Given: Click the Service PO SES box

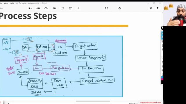Looking at the screenshot, I should click(35, 84).
